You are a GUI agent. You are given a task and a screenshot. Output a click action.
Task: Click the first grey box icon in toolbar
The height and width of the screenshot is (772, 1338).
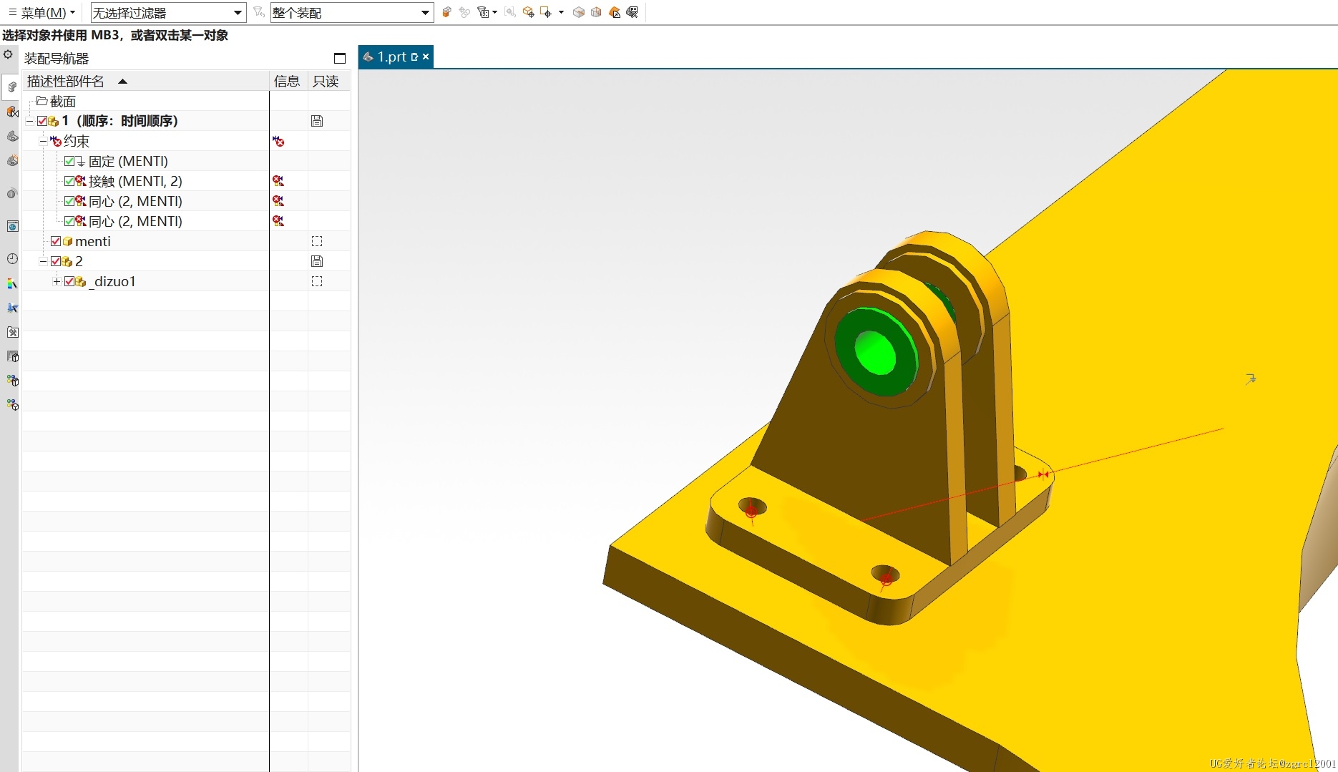coord(579,12)
